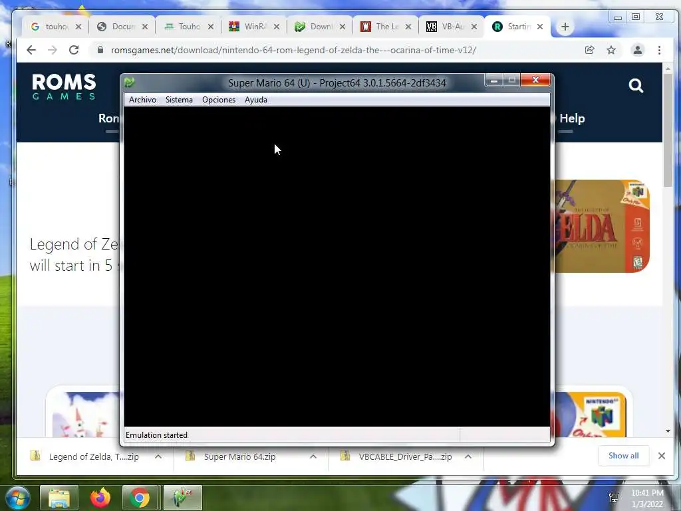Open the Sistema menu in Project64
The width and height of the screenshot is (681, 511).
[179, 100]
